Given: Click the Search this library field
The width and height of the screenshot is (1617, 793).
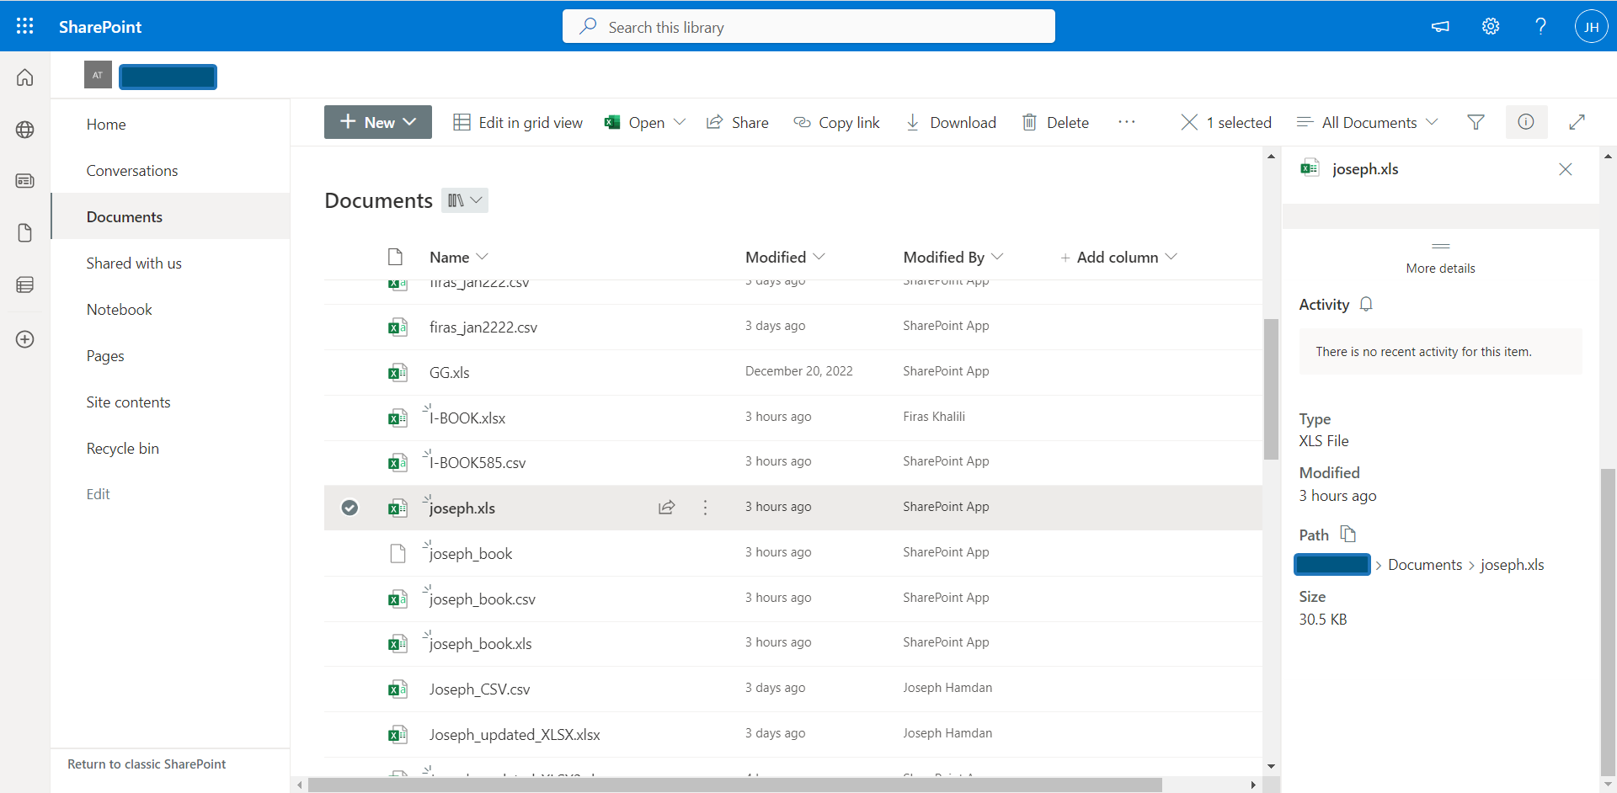Looking at the screenshot, I should click(808, 26).
